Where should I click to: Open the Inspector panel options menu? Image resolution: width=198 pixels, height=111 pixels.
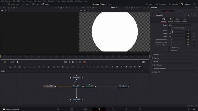pyautogui.click(x=196, y=8)
